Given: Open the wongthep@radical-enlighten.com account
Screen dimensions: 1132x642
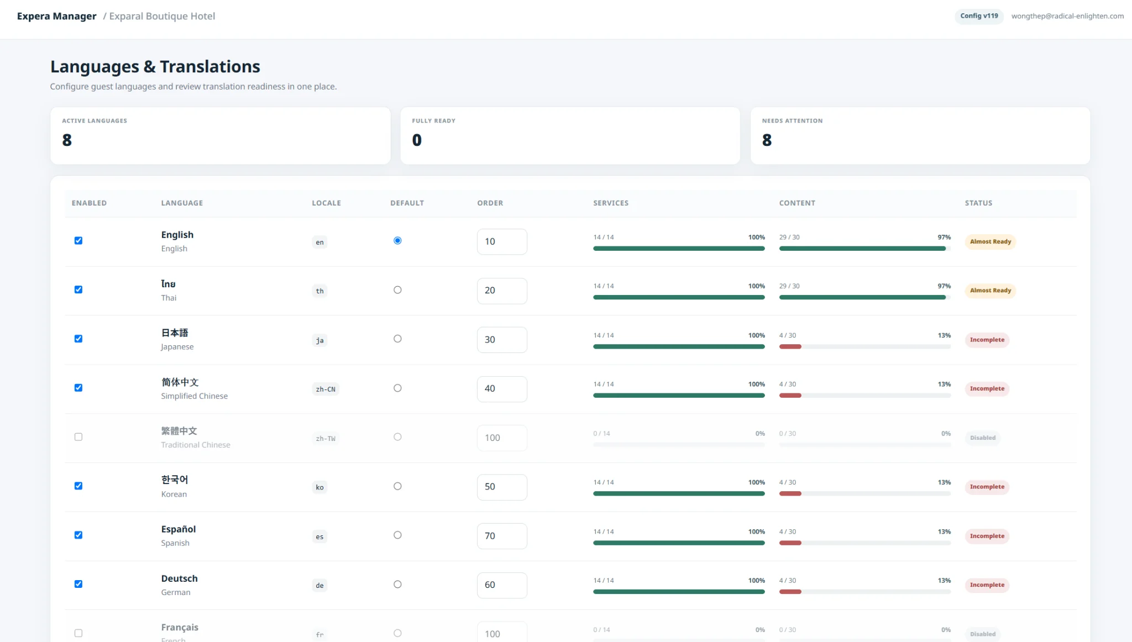Looking at the screenshot, I should [x=1067, y=16].
